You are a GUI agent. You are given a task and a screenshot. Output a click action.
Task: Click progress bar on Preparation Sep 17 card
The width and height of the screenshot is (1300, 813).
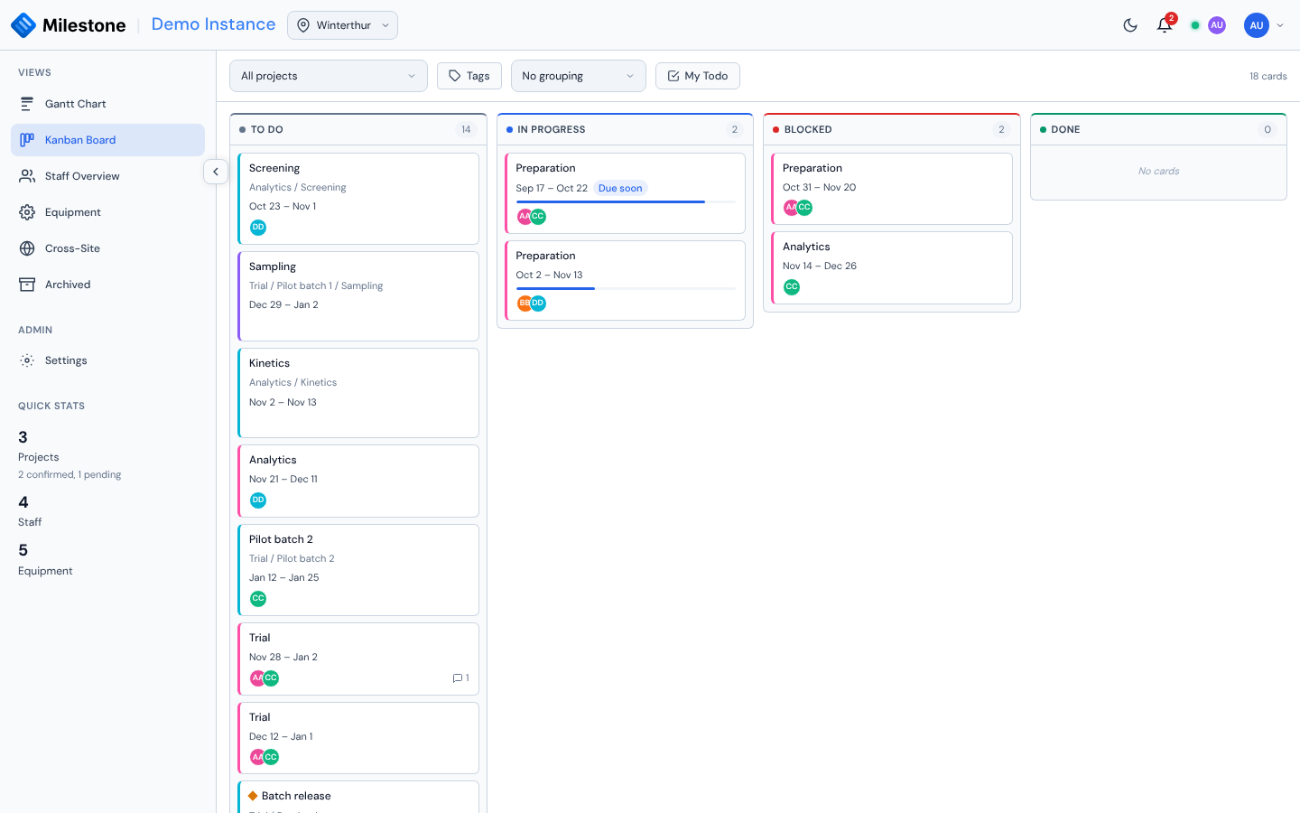pyautogui.click(x=626, y=202)
